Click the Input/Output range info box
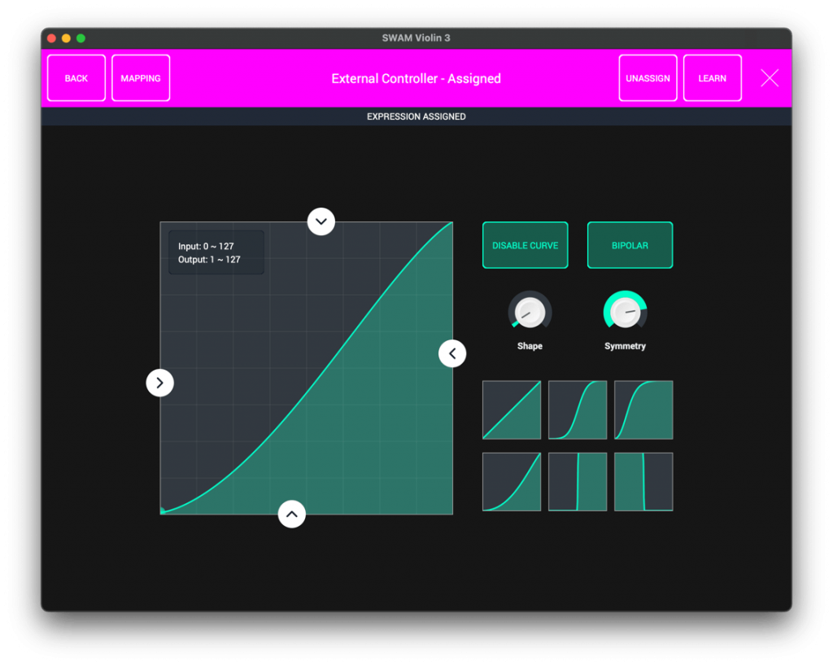 (216, 252)
